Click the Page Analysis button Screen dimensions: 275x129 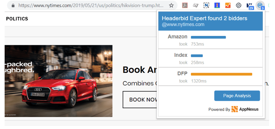coord(237,96)
